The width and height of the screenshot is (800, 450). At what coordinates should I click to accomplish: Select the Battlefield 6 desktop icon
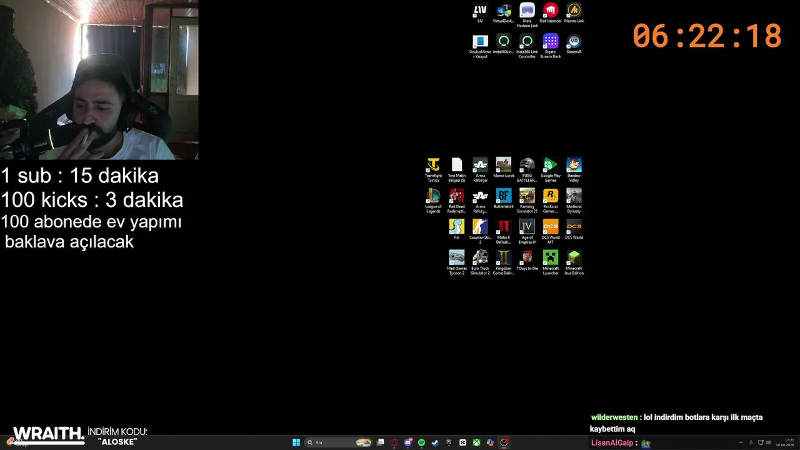pos(503,199)
